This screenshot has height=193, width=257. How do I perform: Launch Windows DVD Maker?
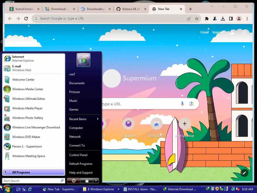pyautogui.click(x=34, y=137)
